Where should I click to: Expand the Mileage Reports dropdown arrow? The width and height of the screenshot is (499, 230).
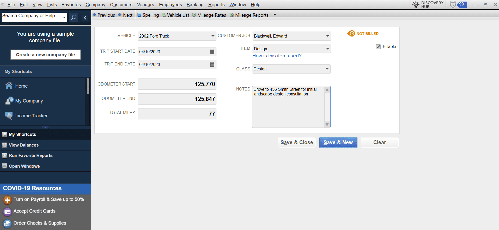[x=275, y=15]
